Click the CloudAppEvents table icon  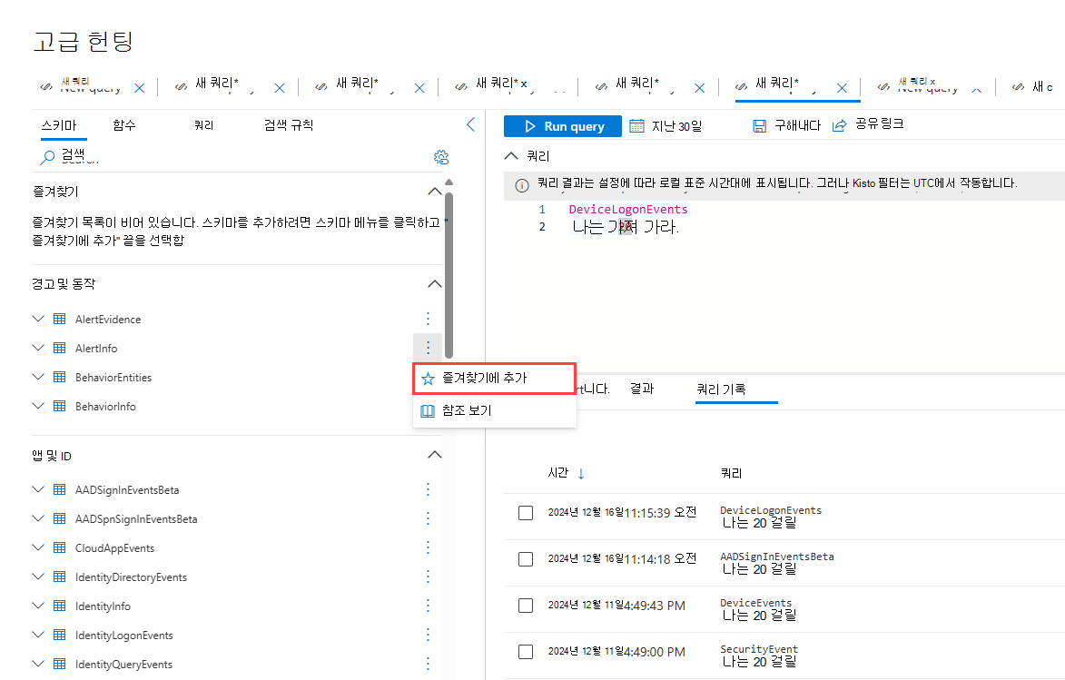60,547
